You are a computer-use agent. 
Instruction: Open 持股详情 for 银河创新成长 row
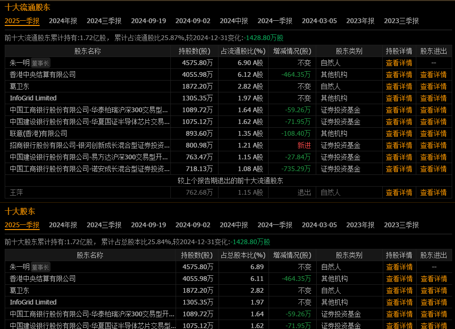[399, 146]
